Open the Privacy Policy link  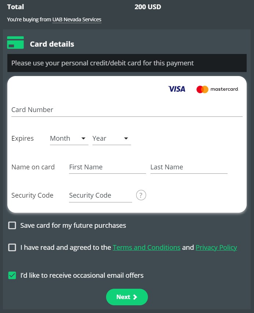pyautogui.click(x=216, y=248)
